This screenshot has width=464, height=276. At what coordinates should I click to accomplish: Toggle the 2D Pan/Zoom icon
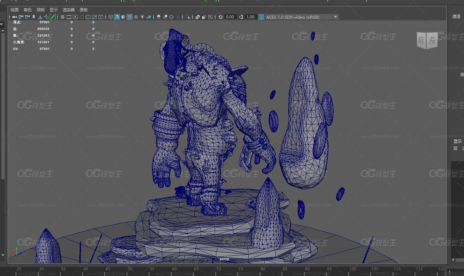(x=46, y=17)
